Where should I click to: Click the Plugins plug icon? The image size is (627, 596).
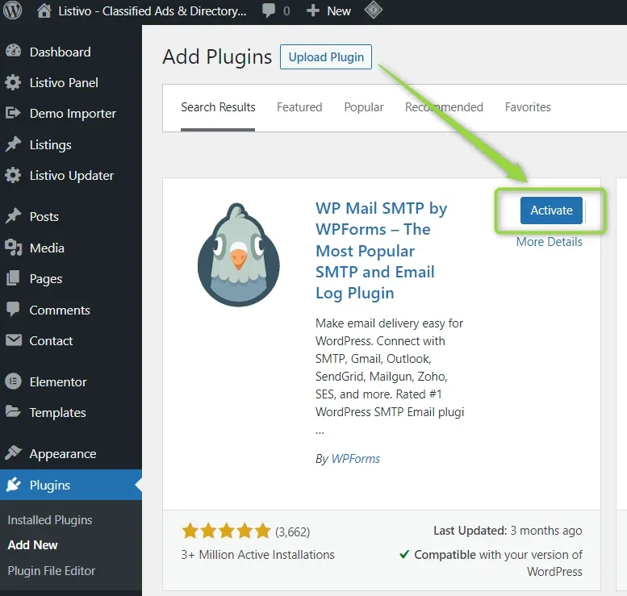pyautogui.click(x=13, y=485)
